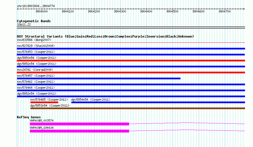Click blue bar for nsv527829 gain

pos(131,49)
